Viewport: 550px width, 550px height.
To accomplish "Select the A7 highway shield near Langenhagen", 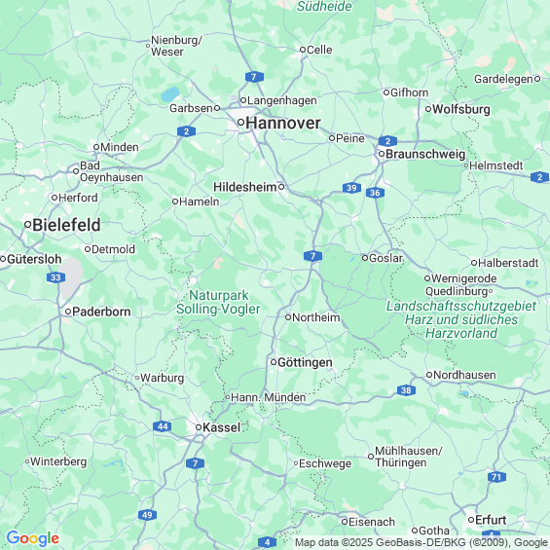I will [x=254, y=77].
